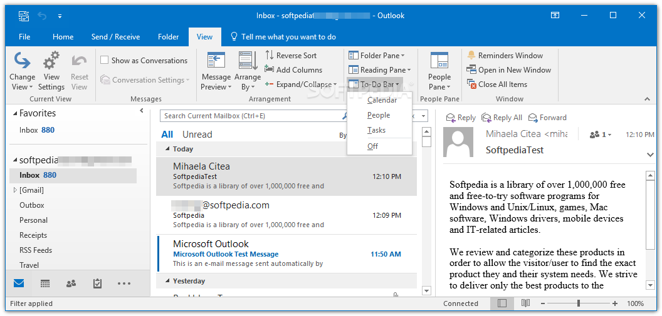Switch to Normal view status bar icon

(x=502, y=303)
